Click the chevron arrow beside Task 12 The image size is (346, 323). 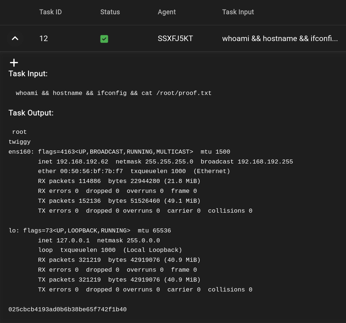coord(15,38)
